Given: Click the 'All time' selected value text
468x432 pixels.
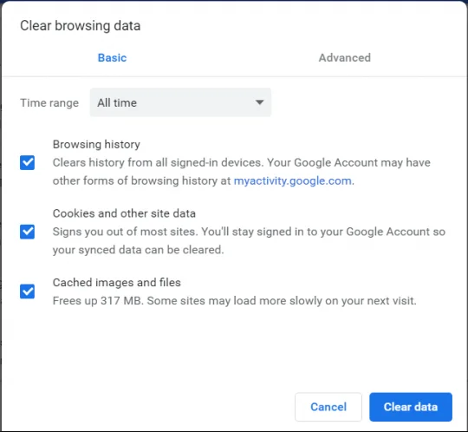Looking at the screenshot, I should 117,102.
